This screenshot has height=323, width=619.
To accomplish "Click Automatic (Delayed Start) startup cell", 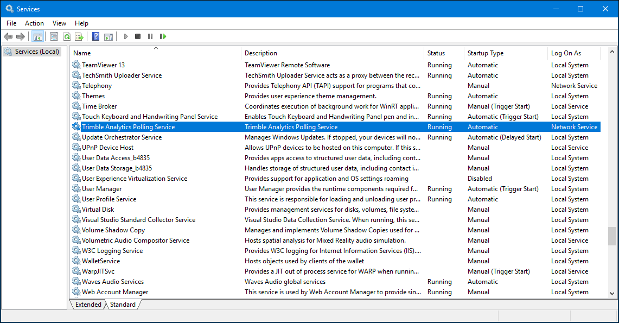I will point(504,137).
